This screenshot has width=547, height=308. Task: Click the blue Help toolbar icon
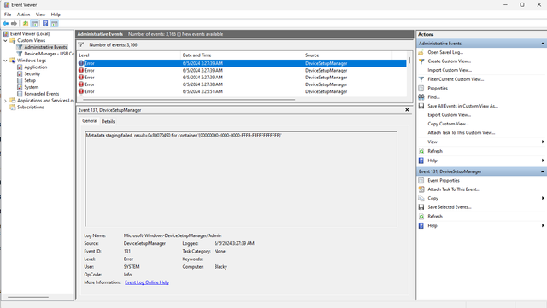coord(45,24)
